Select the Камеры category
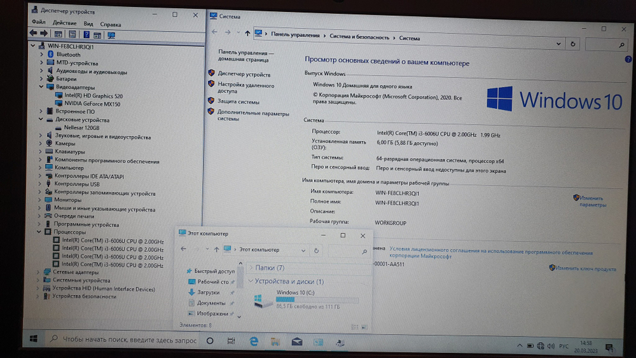Image resolution: width=636 pixels, height=358 pixels. point(65,143)
